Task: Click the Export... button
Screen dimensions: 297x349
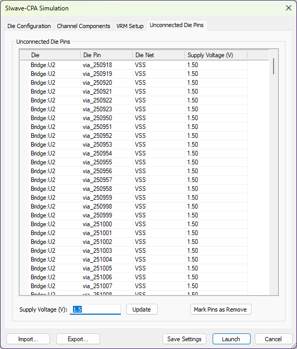Action: 78,339
